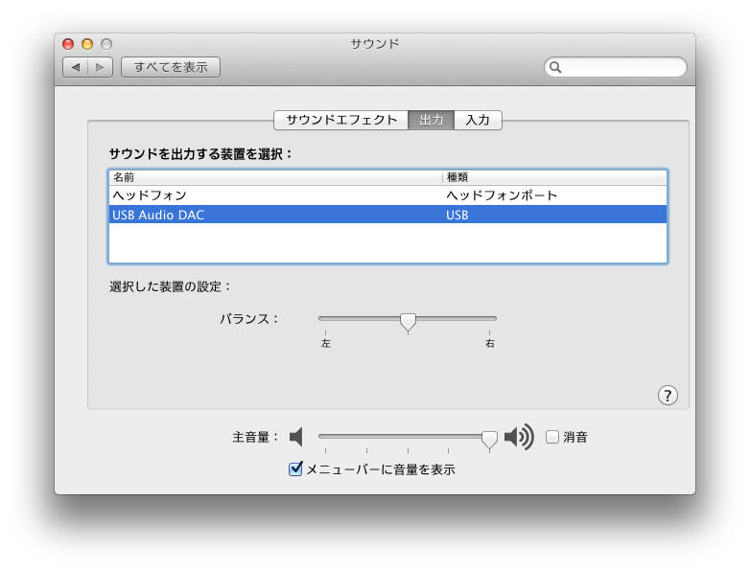Select ヘッドフォン output device row
This screenshot has height=570, width=750.
pyautogui.click(x=387, y=195)
